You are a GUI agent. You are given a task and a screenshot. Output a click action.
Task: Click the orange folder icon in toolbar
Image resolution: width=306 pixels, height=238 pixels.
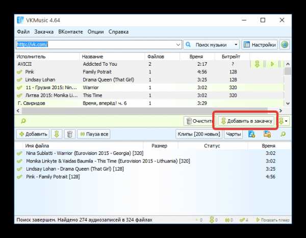267,134
